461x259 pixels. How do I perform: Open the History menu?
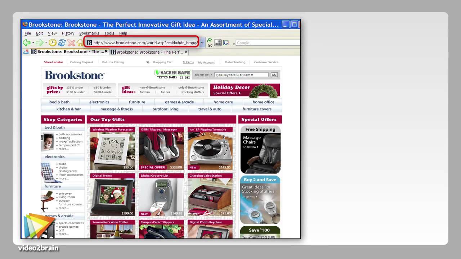68,33
